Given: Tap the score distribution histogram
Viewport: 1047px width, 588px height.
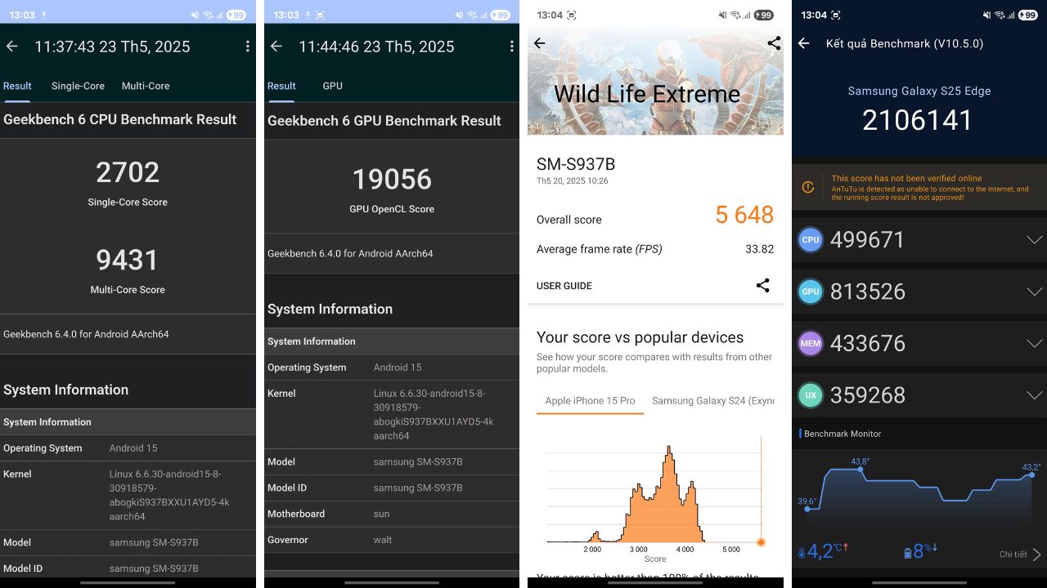Looking at the screenshot, I should click(654, 494).
